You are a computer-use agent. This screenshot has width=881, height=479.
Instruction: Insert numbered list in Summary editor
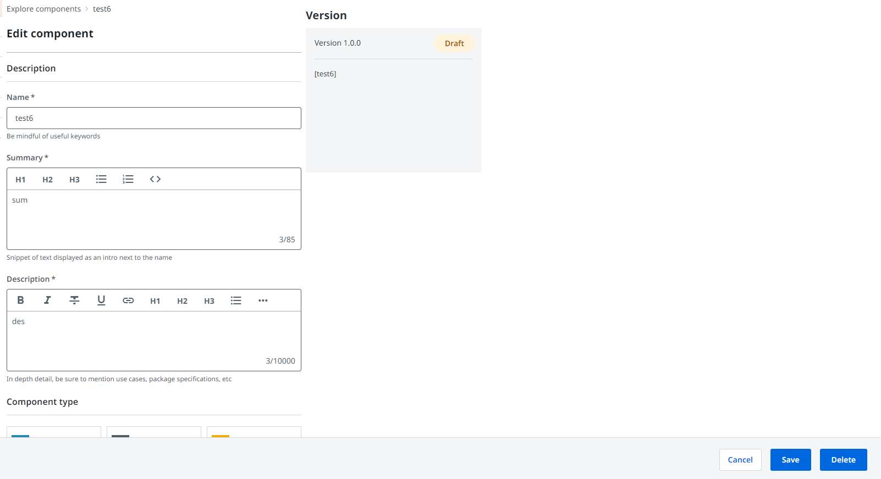128,180
